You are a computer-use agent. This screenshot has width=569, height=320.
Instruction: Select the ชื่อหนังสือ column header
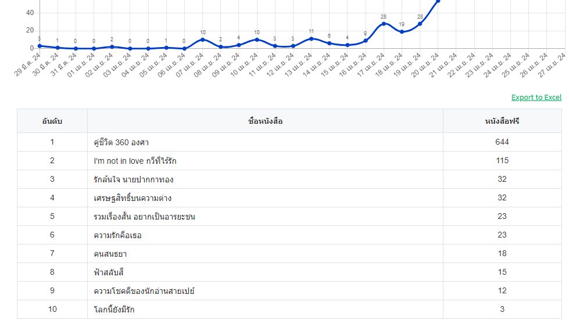pyautogui.click(x=265, y=121)
